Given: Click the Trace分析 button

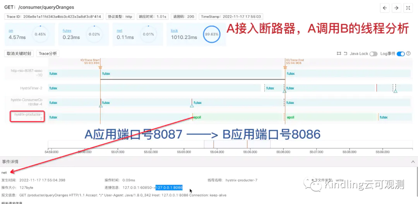Looking at the screenshot, I should [x=48, y=54].
